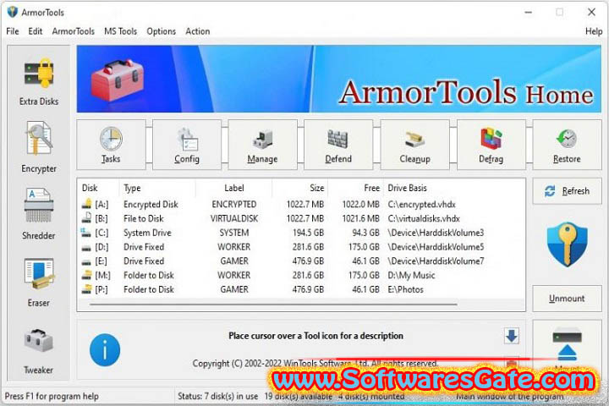Click the Press F1 for program help text
The height and width of the screenshot is (406, 609).
52,397
